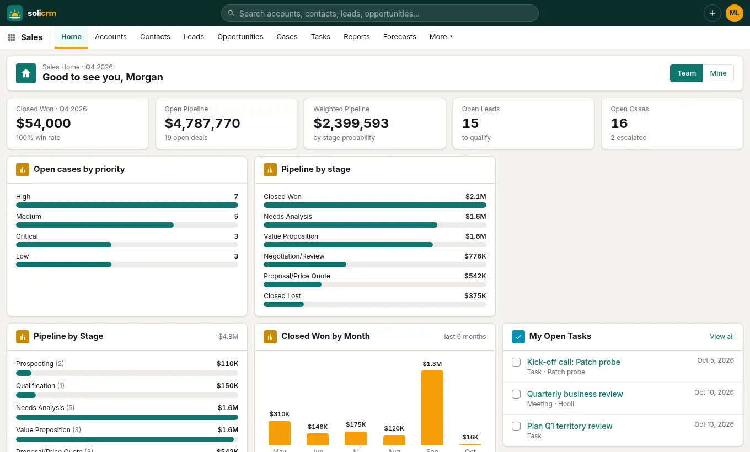Open the Forecasts tab
This screenshot has height=452, width=750.
400,37
